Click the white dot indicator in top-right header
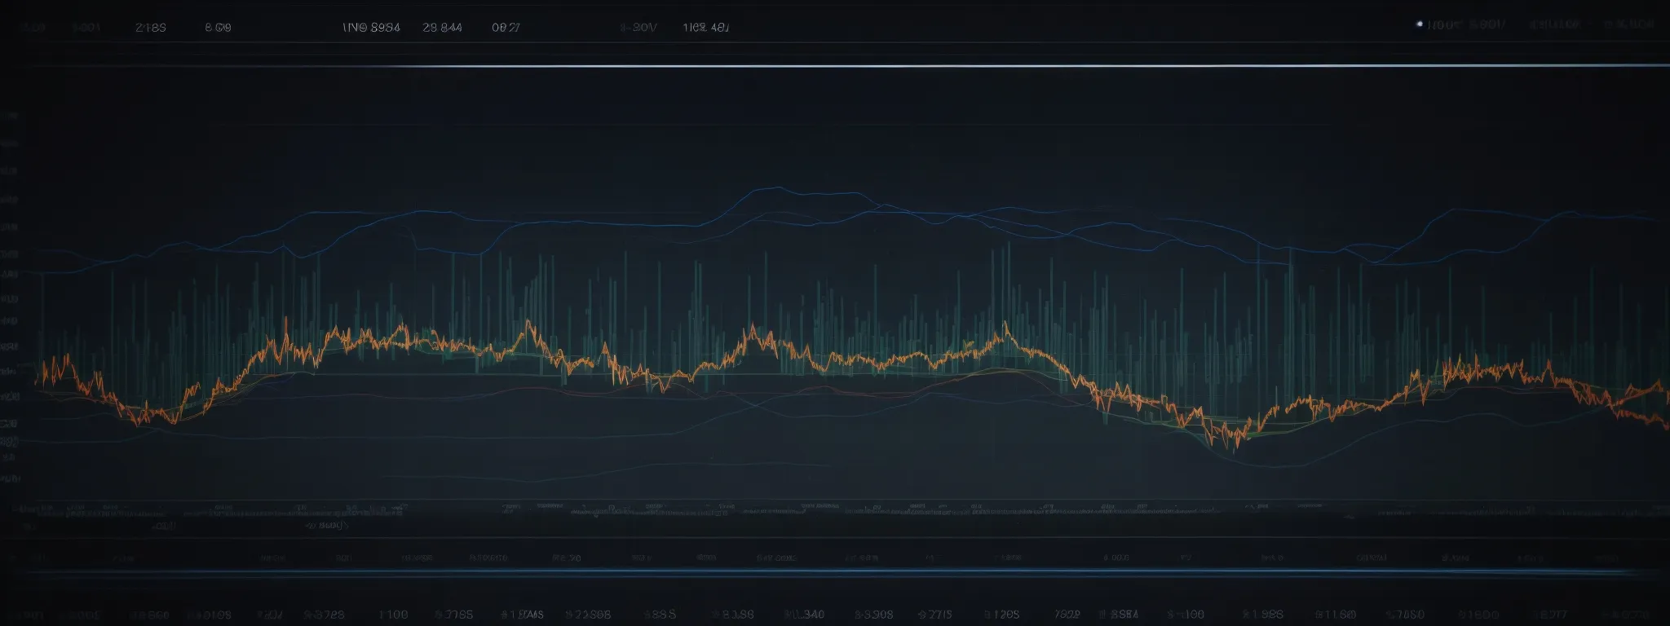 pyautogui.click(x=1420, y=24)
